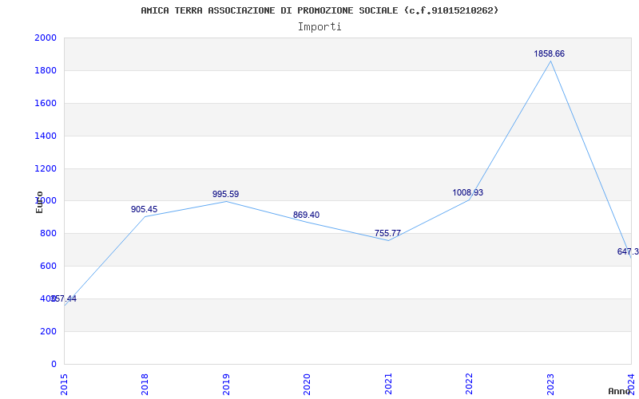This screenshot has height=399, width=639.
Task: Select the 905.45 data point label
Action: pyautogui.click(x=144, y=209)
